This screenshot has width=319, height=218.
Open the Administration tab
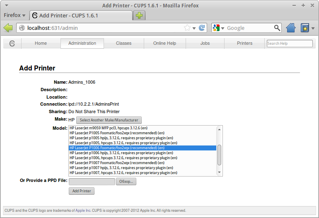[x=82, y=44]
